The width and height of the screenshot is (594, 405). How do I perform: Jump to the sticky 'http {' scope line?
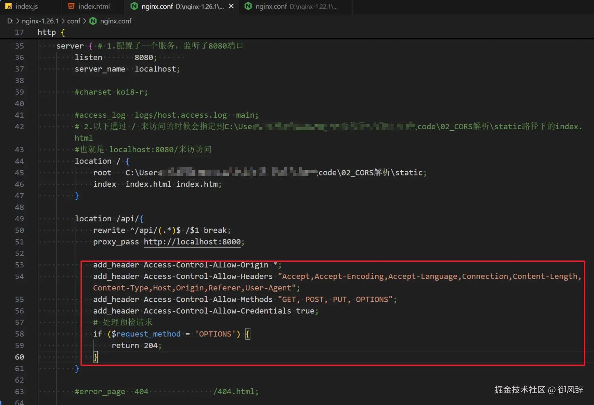point(51,32)
